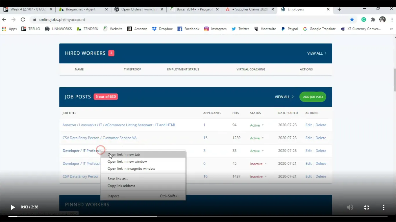Exit fullscreen video mode

coord(367,207)
